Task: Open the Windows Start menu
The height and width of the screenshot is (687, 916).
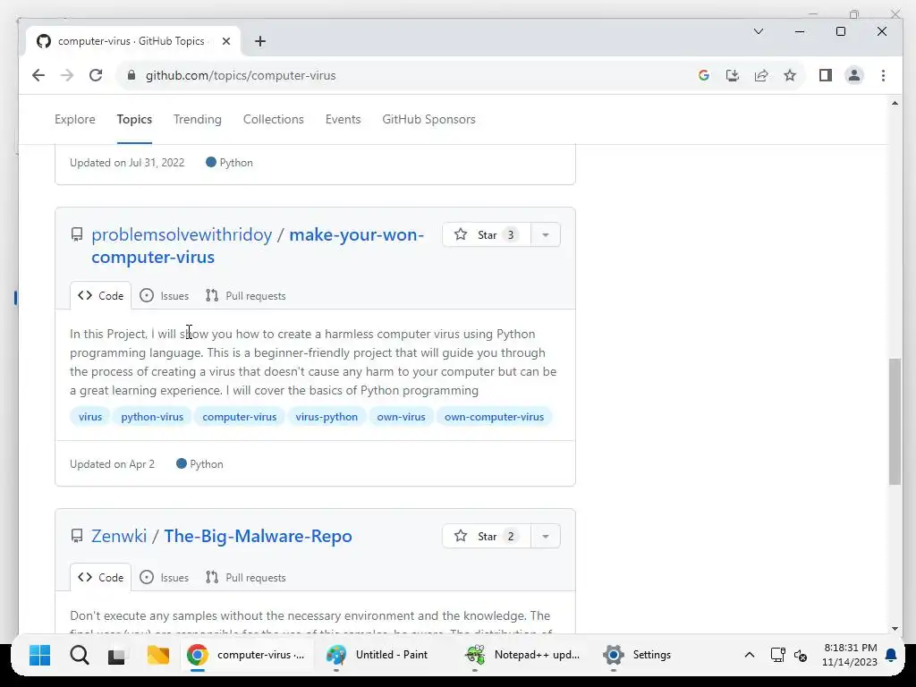Action: pyautogui.click(x=39, y=655)
